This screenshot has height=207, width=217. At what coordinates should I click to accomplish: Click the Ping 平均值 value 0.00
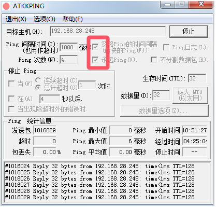[121, 152]
